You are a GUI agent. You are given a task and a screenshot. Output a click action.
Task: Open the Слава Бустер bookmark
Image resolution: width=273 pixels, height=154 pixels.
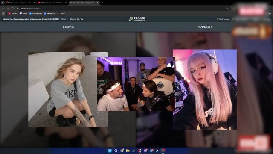tap(36, 13)
